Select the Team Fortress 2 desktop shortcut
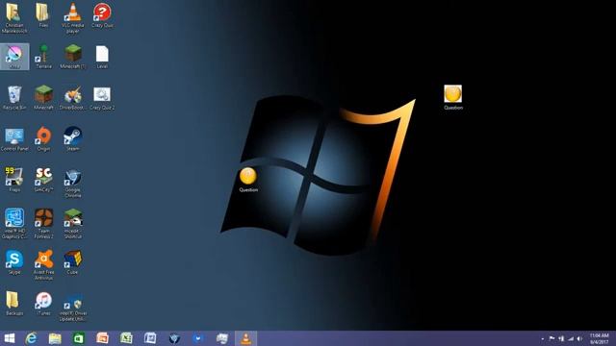616x346 pixels. [x=43, y=224]
